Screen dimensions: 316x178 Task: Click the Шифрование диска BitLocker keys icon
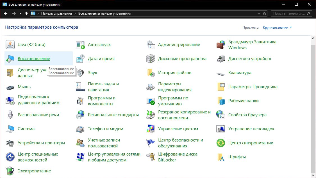coord(151,157)
